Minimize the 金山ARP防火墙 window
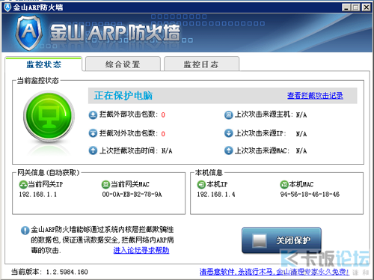The height and width of the screenshot is (280, 374). click(x=346, y=7)
